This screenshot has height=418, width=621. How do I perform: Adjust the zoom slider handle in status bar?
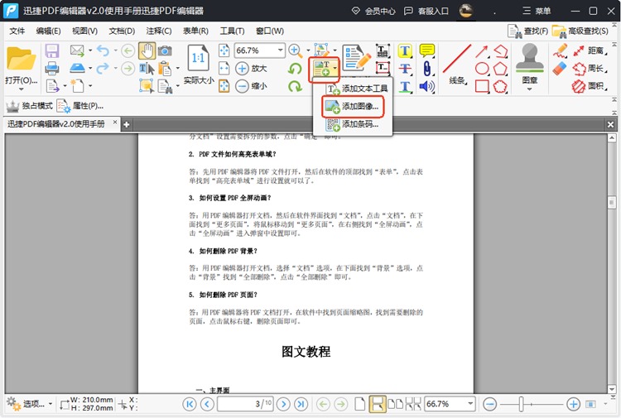coord(521,404)
